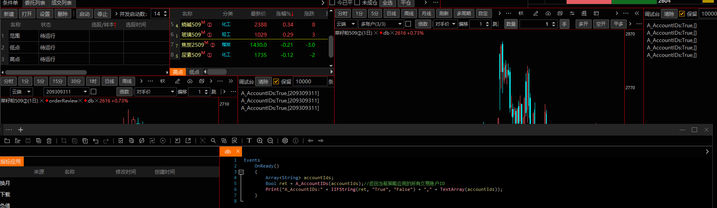717x208 pixels.
Task: Click the info circle icon in editor toolbar
Action: [296, 141]
